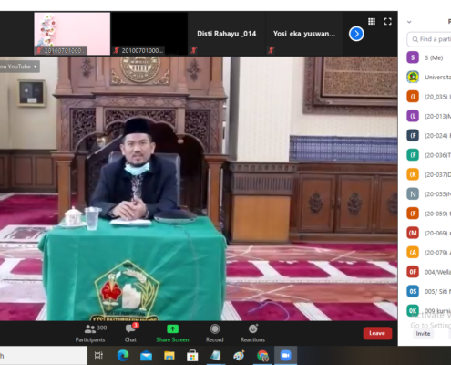The width and height of the screenshot is (451, 365).
Task: Enter full screen mode icon
Action: pos(388,21)
